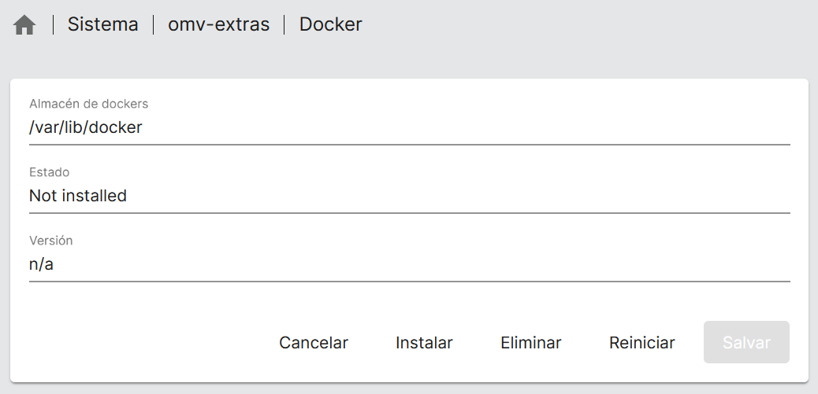Click the "n/a" version value
Screen dimensions: 818x394
[41, 264]
